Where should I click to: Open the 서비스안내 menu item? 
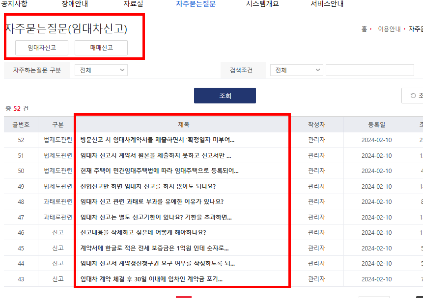click(327, 4)
